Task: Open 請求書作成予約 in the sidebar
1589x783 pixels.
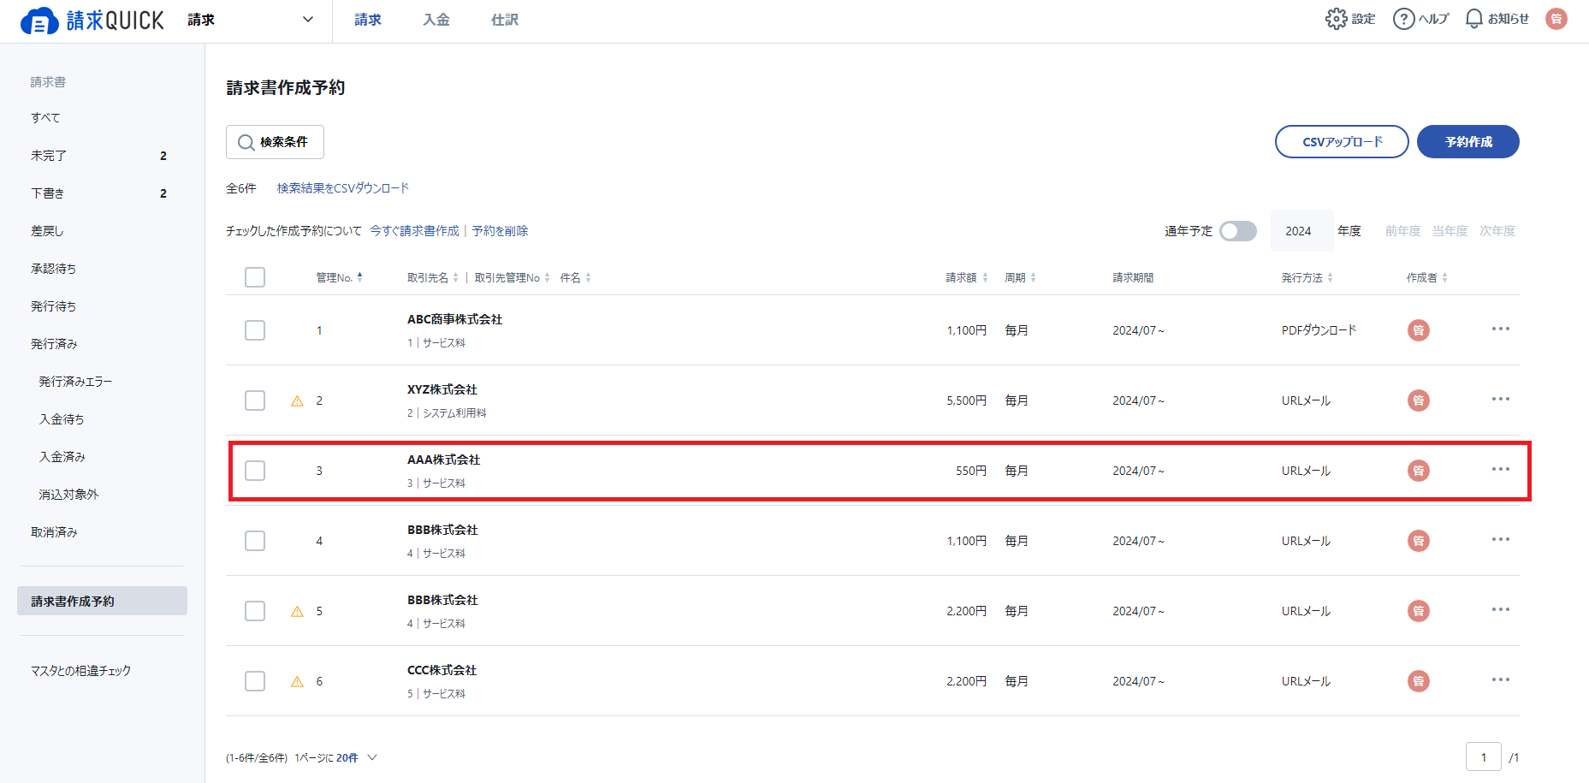Action: pos(102,601)
